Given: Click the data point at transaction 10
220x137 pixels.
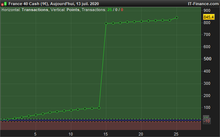Looking at the screenshot, I should point(71,110).
